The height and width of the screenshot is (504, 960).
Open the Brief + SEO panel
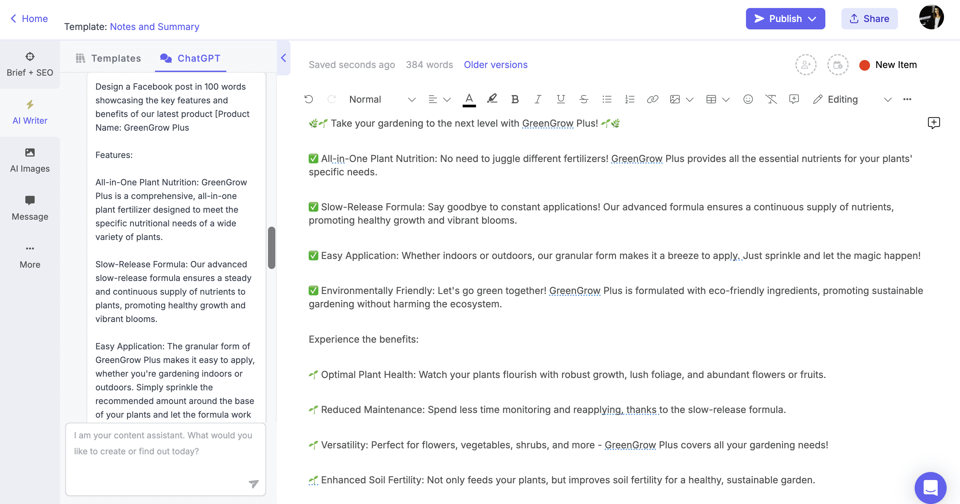point(30,64)
